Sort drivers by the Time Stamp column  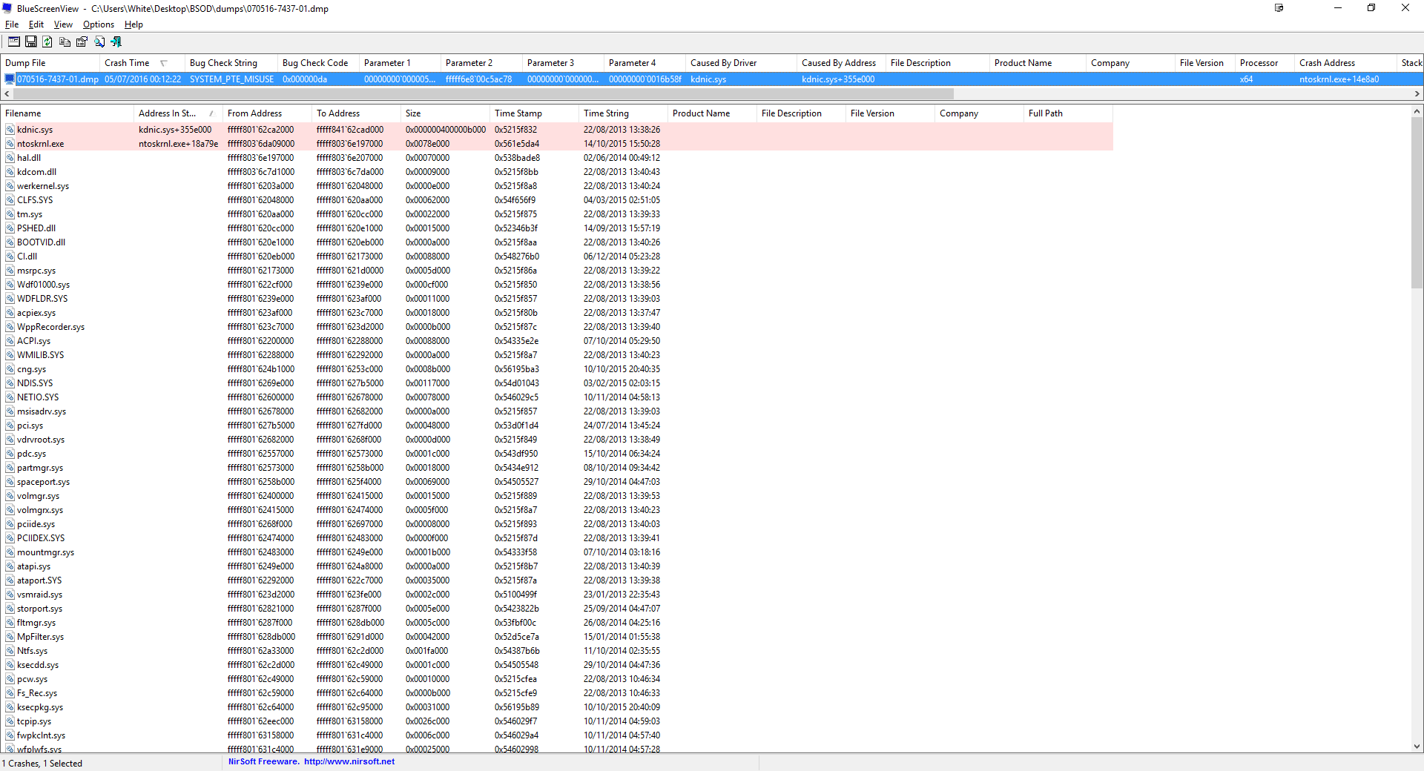click(534, 113)
